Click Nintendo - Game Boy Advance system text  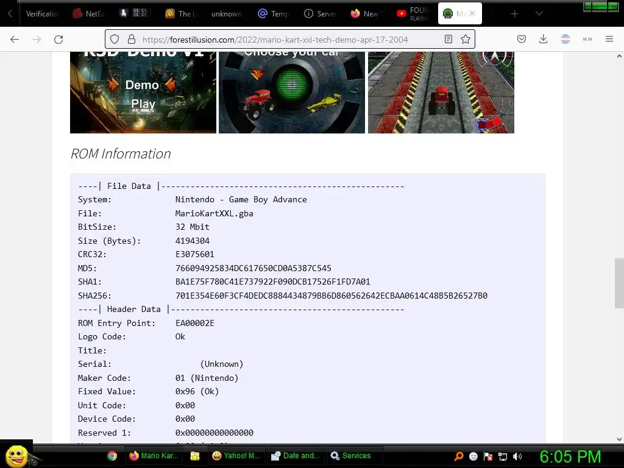[241, 199]
